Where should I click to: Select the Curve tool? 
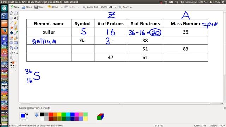(16, 53)
